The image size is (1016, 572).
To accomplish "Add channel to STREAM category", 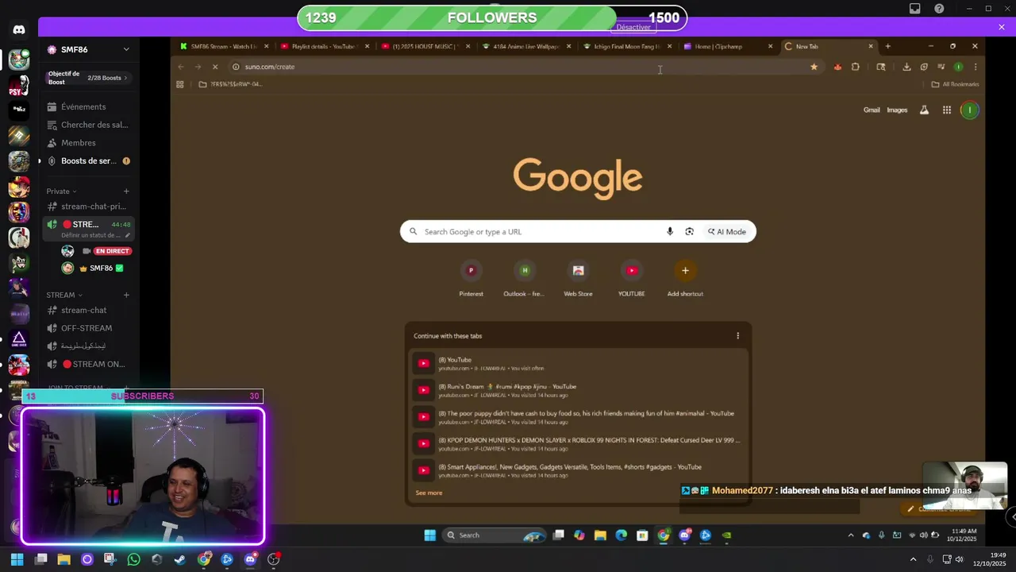I will click(x=126, y=295).
